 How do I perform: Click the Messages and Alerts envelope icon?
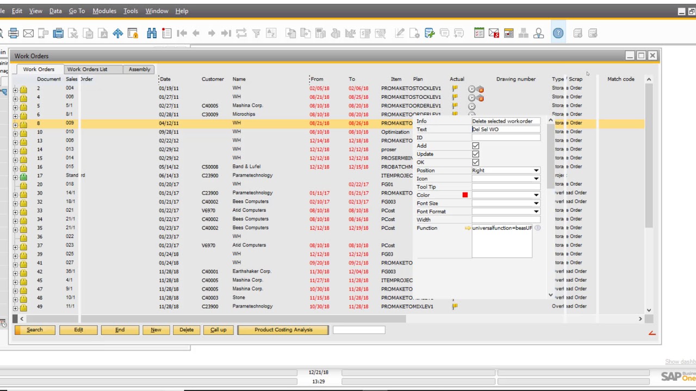click(494, 33)
